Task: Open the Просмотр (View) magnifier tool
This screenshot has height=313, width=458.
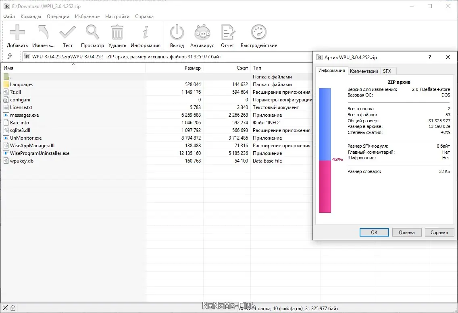Action: pyautogui.click(x=92, y=32)
